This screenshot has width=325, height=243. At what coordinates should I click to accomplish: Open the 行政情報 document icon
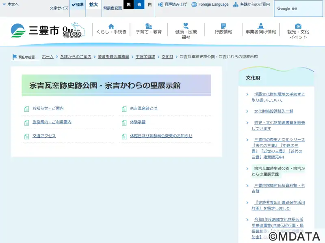pyautogui.click(x=223, y=26)
